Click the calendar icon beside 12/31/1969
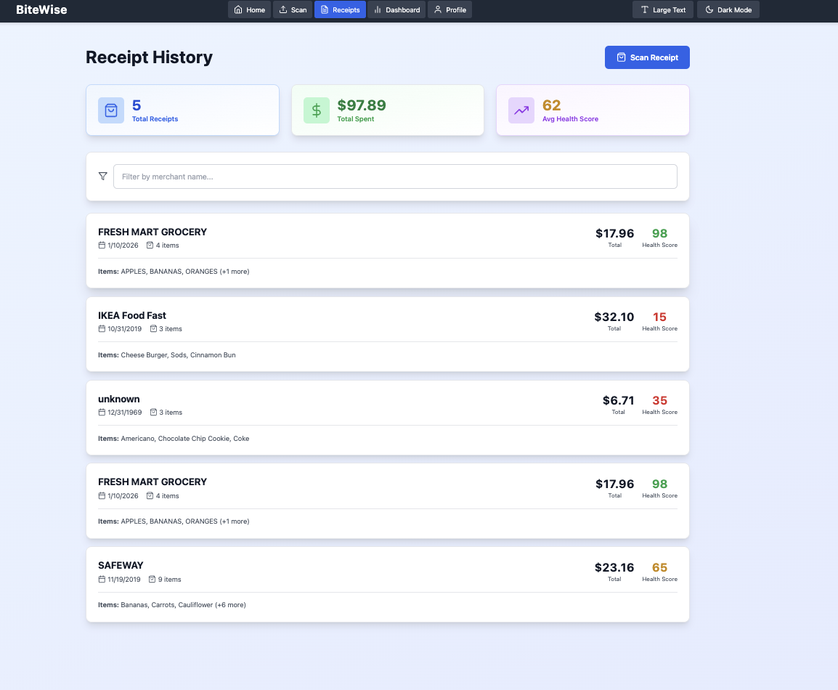Image resolution: width=838 pixels, height=690 pixels. 102,412
